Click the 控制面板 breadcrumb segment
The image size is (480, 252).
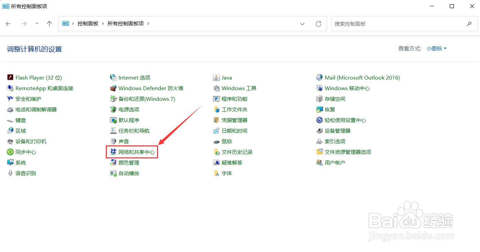[x=88, y=24]
